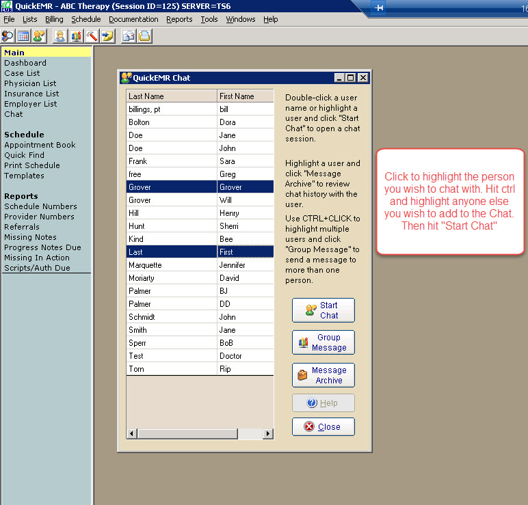Select the Hill Henry user row
Image resolution: width=528 pixels, height=505 pixels.
pyautogui.click(x=200, y=213)
